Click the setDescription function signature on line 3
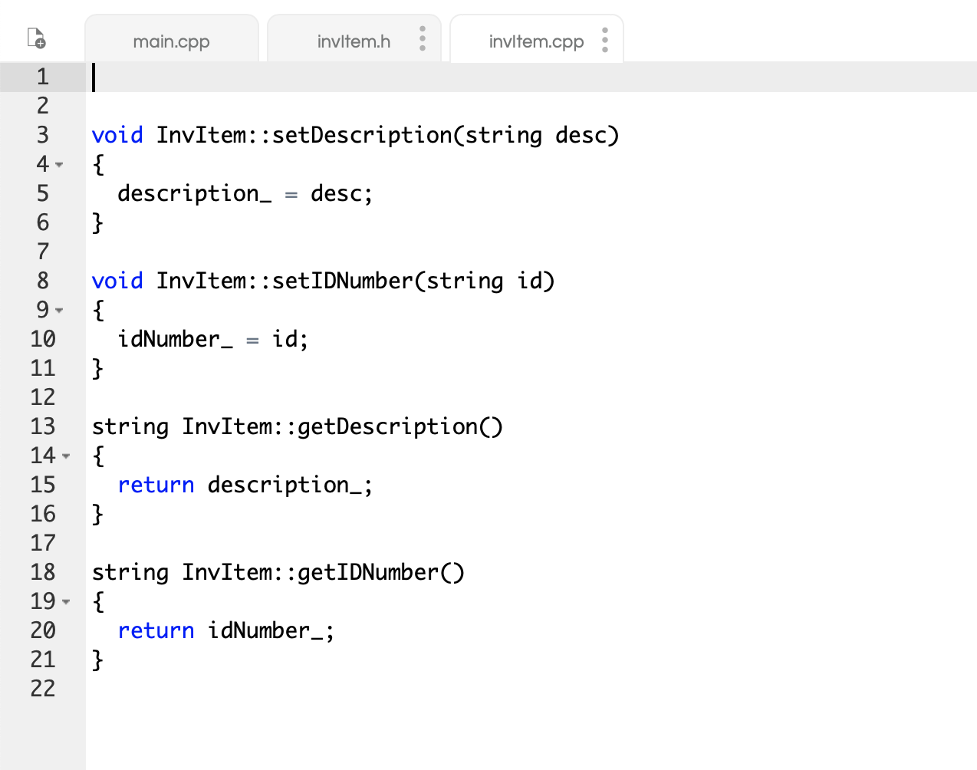The width and height of the screenshot is (977, 770). tap(355, 135)
